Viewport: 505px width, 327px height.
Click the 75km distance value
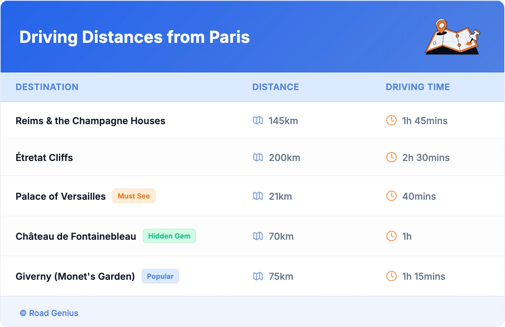(281, 276)
